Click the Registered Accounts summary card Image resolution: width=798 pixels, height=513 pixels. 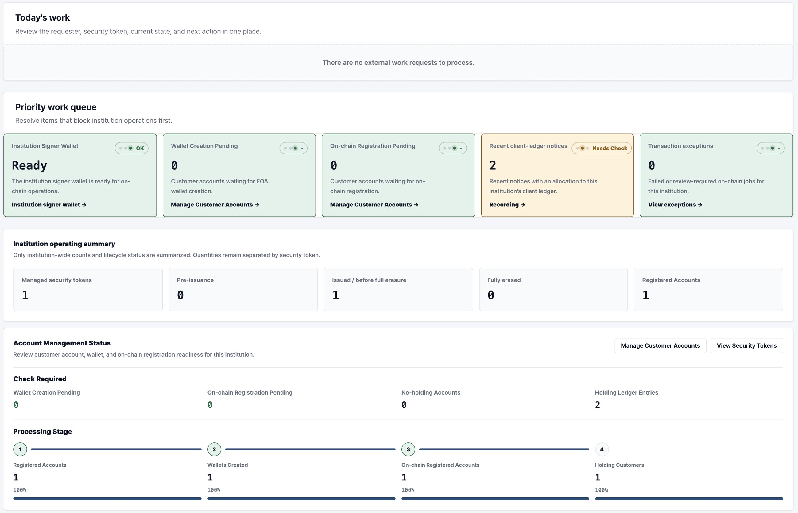coord(708,289)
